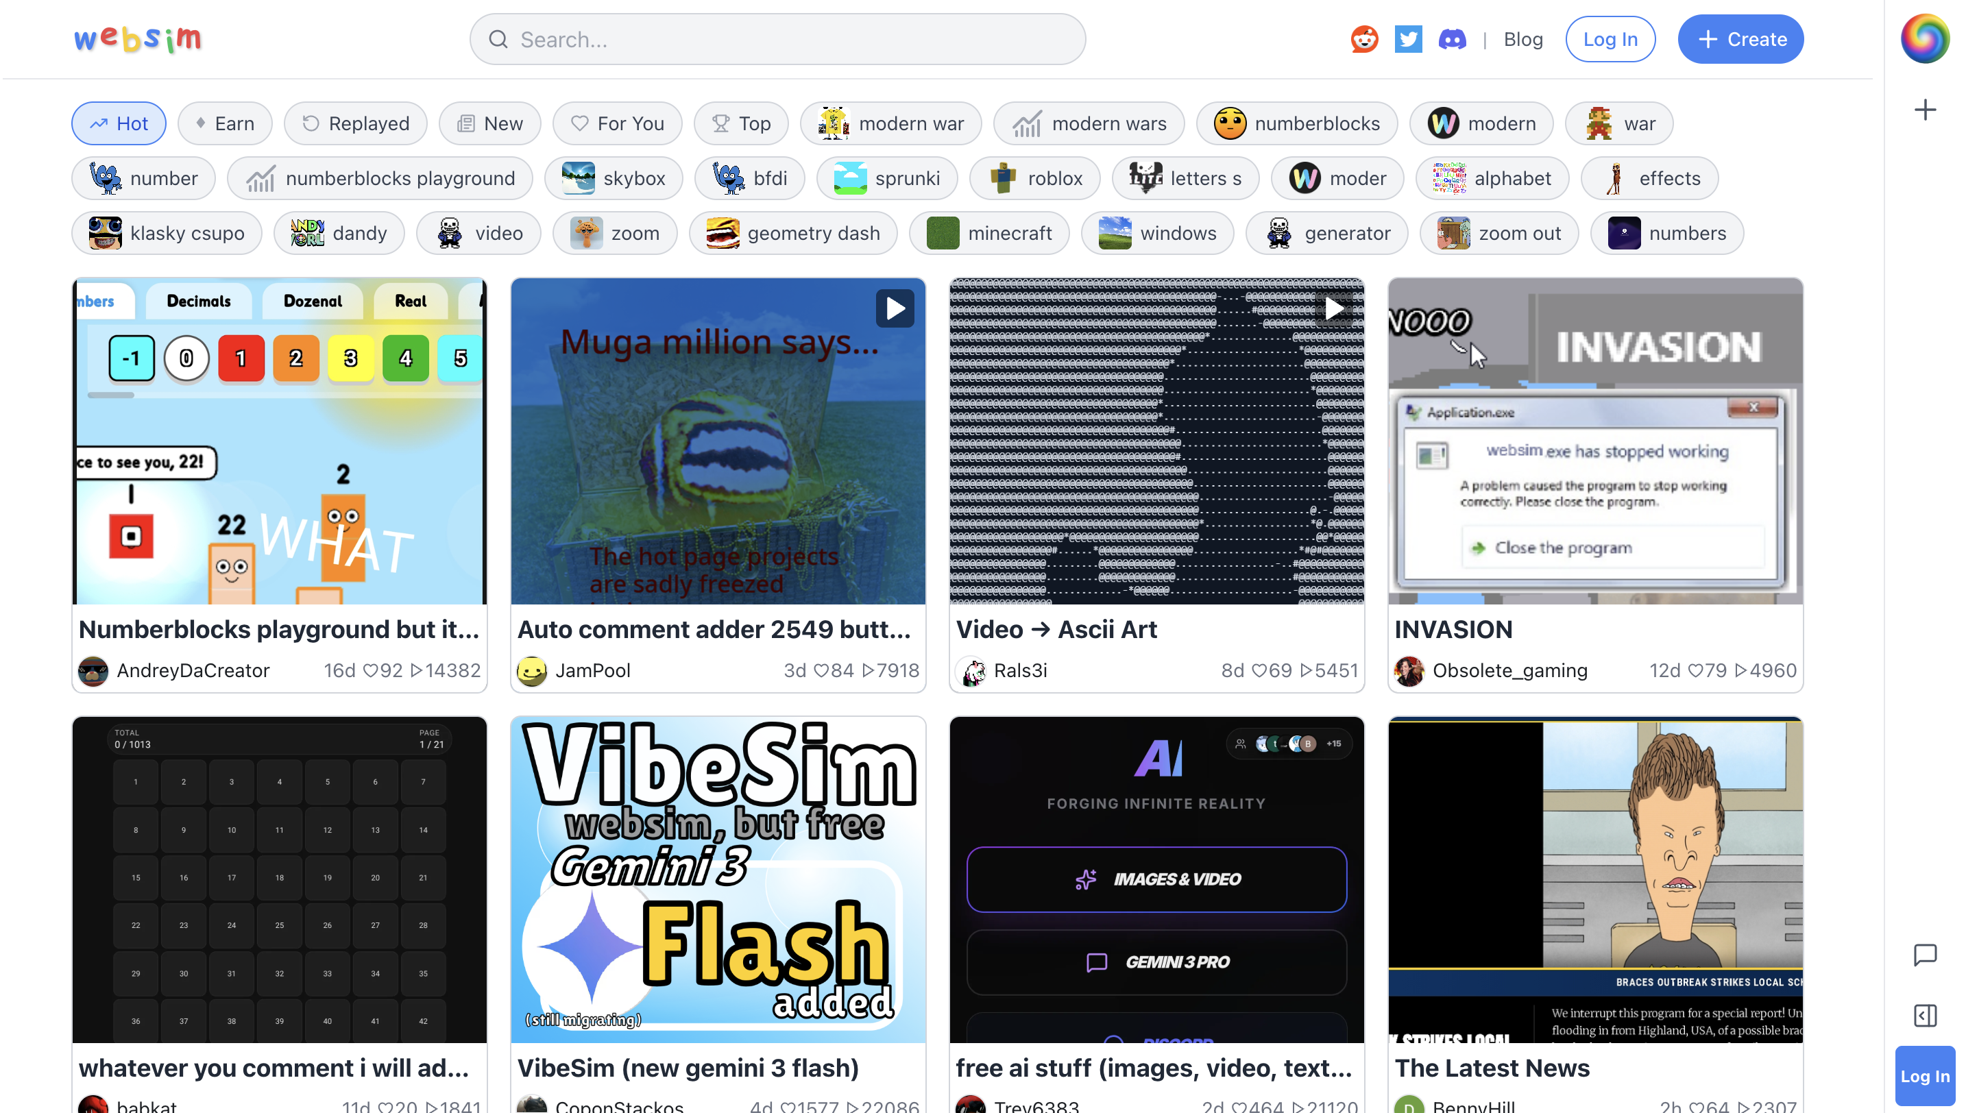1966x1113 pixels.
Task: Open the chat bubble icon in sidebar
Action: 1925,954
